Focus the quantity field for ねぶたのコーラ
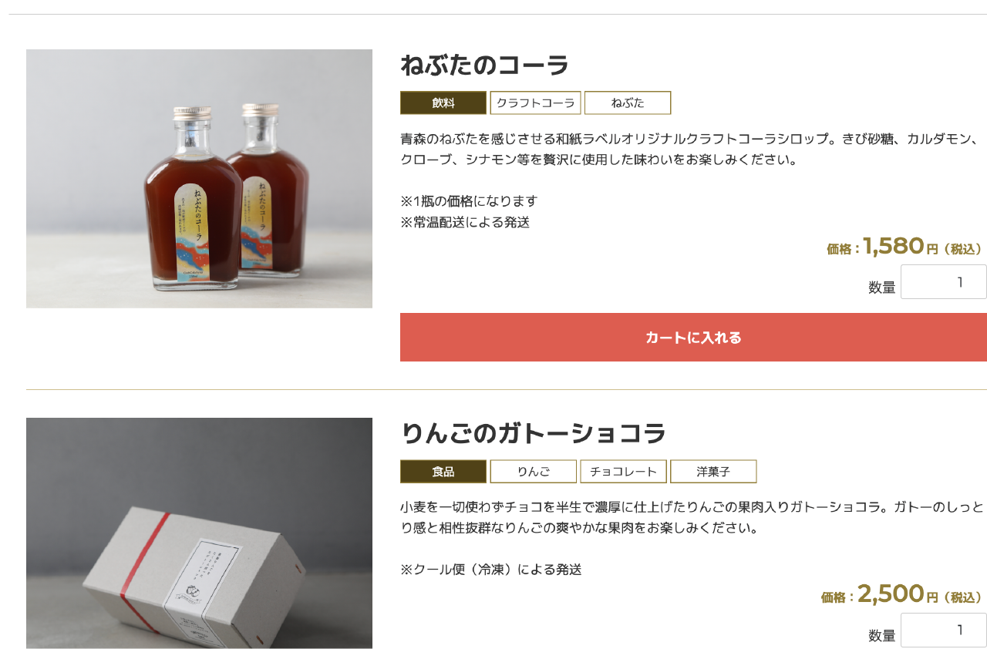The height and width of the screenshot is (649, 987). [x=944, y=281]
